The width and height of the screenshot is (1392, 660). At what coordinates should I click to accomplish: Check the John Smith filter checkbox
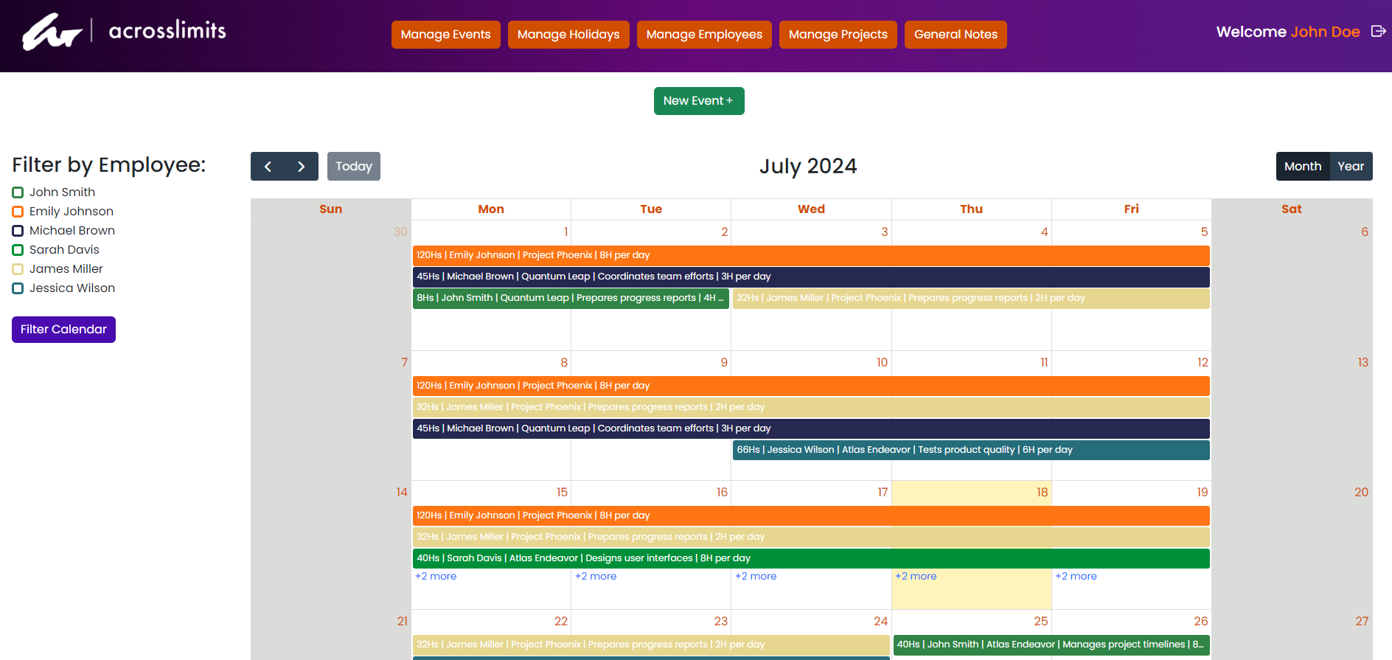pyautogui.click(x=18, y=192)
